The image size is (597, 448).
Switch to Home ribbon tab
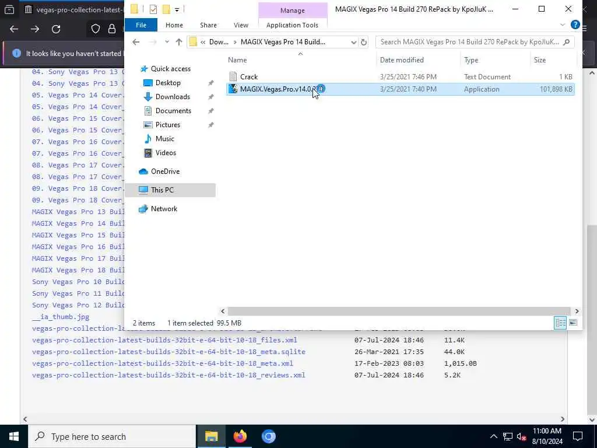174,25
